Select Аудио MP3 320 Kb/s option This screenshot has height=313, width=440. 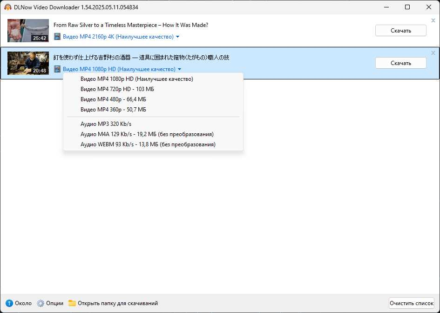pyautogui.click(x=153, y=124)
